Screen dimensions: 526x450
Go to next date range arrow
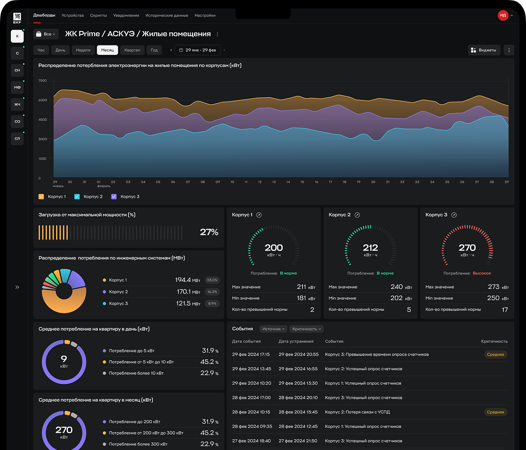point(224,50)
